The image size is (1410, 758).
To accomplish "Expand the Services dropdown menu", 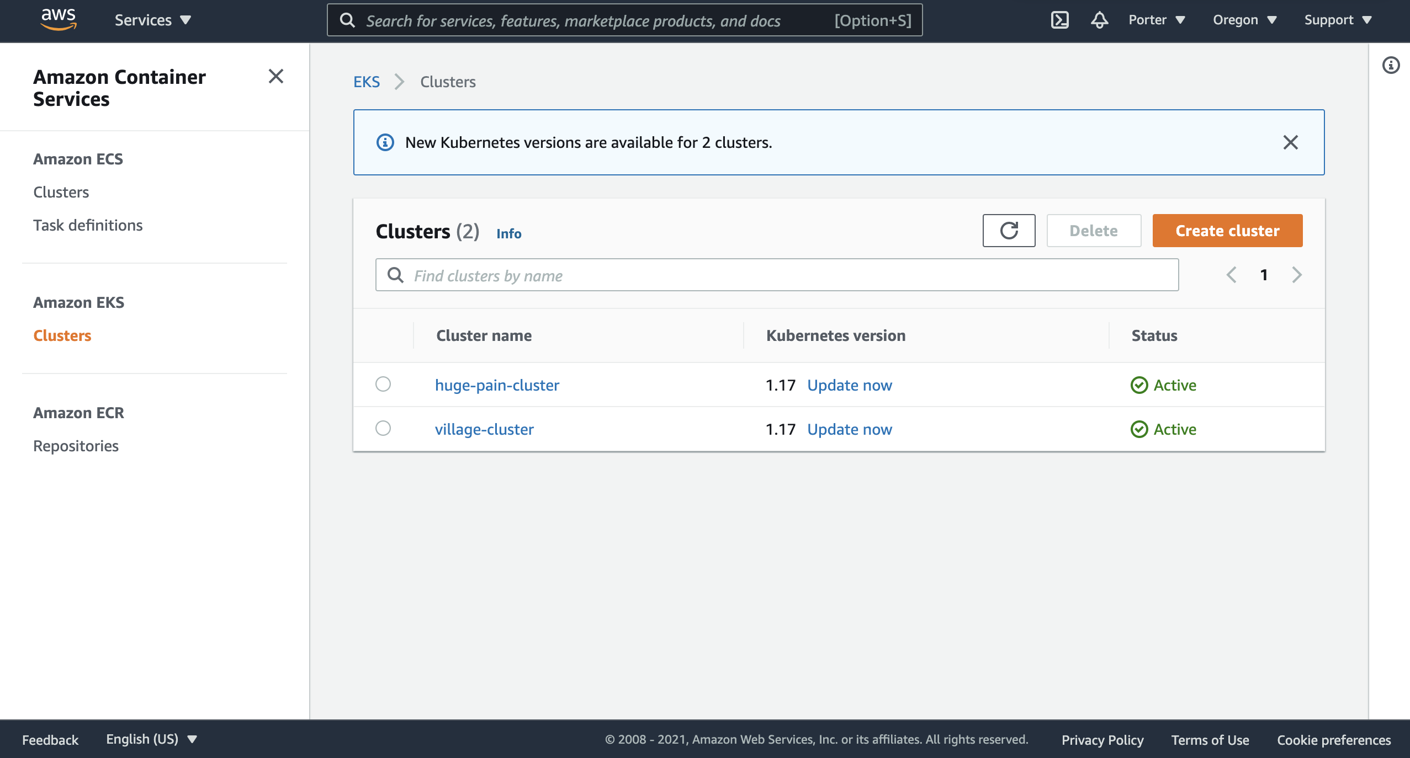I will pos(152,20).
